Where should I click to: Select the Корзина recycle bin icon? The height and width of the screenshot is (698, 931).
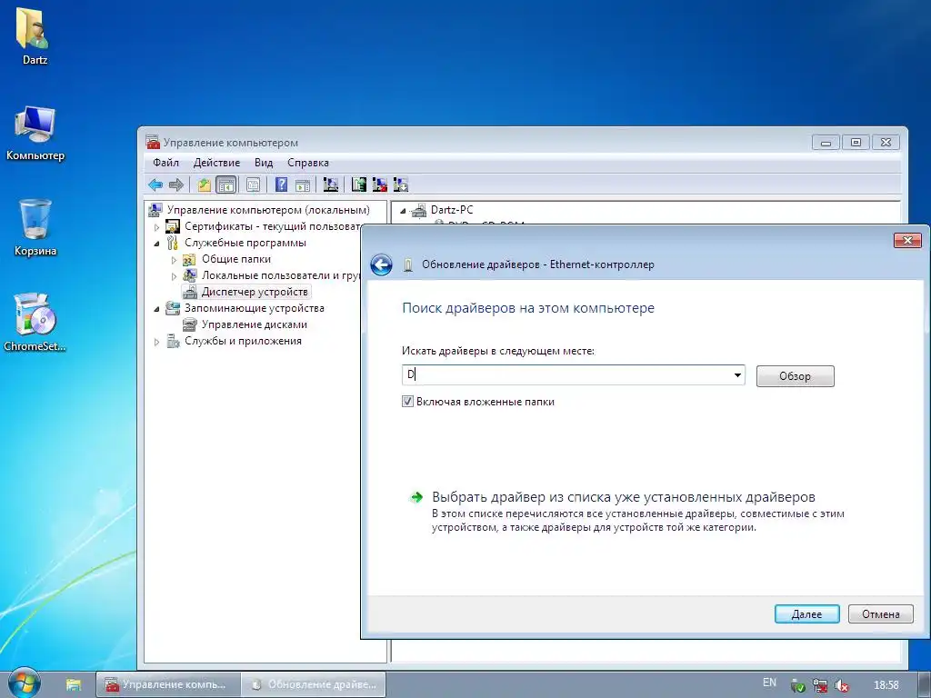(35, 227)
